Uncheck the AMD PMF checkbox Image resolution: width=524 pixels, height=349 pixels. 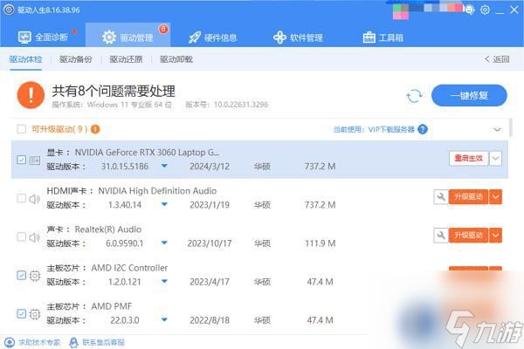[21, 314]
